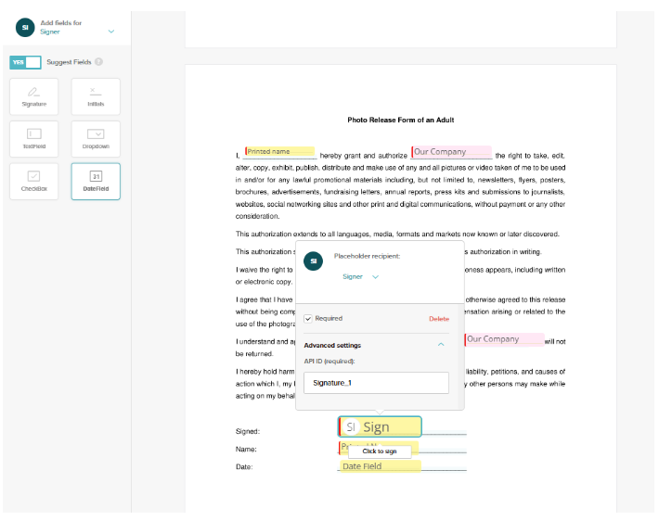Open the Add fields for Signer dropdown
659x521 pixels.
(x=111, y=32)
